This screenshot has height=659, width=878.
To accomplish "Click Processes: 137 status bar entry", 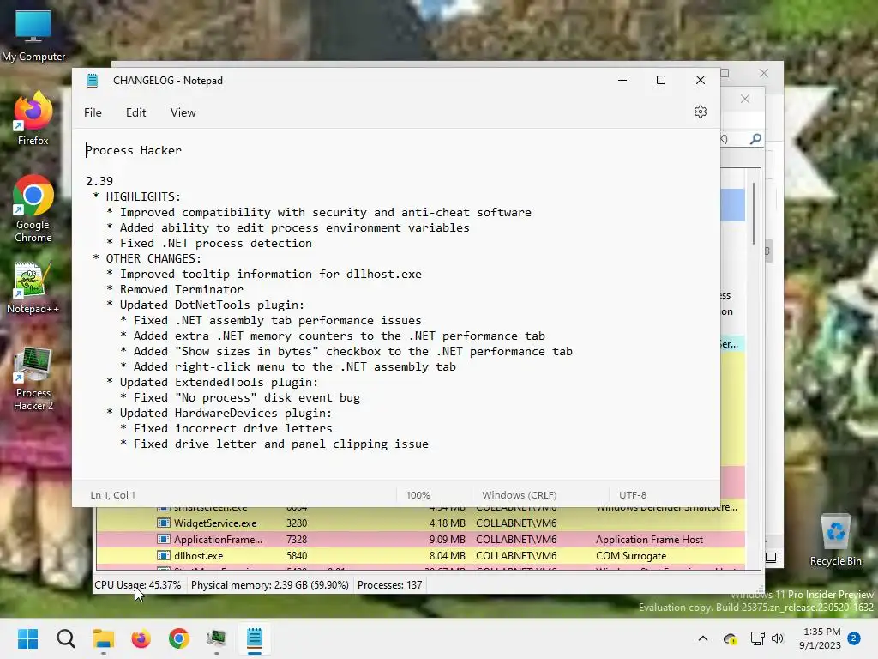I will click(x=390, y=585).
